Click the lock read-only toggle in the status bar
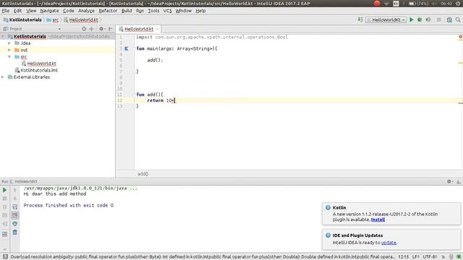 coord(443,257)
